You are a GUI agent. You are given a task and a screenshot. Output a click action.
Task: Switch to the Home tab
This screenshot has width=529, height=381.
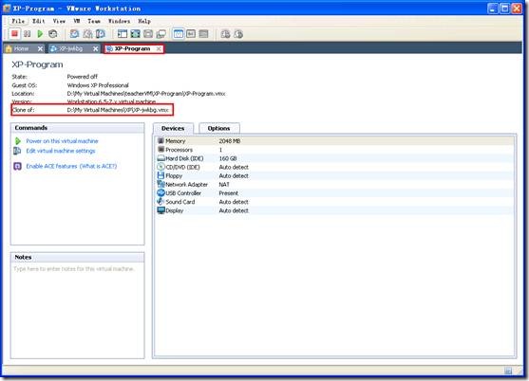tap(21, 48)
